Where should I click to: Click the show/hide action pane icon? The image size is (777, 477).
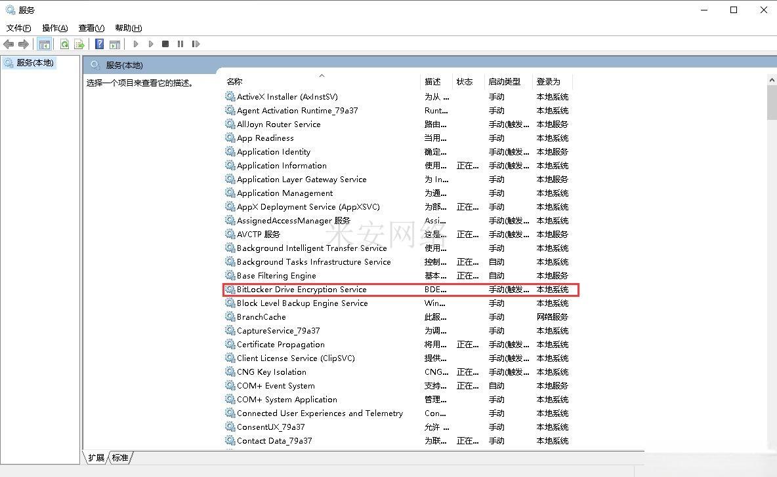115,44
